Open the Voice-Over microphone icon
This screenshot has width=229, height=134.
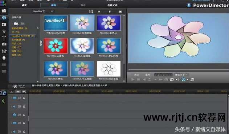pyautogui.click(x=4, y=58)
